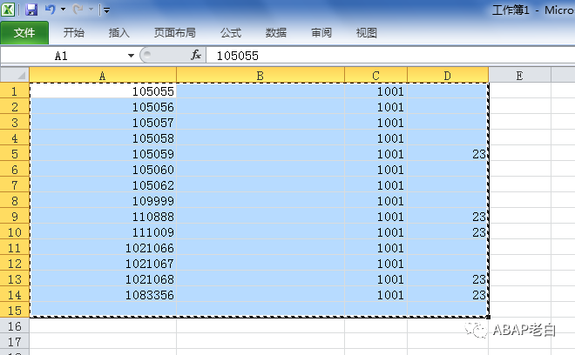Screen dimensions: 575x355
Task: Select cell containing 1021066
Action: click(103, 248)
